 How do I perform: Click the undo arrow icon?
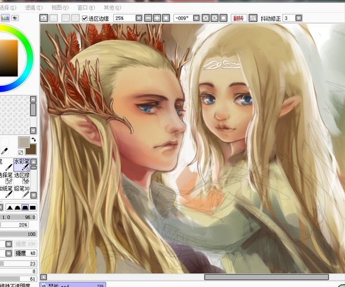(44, 18)
